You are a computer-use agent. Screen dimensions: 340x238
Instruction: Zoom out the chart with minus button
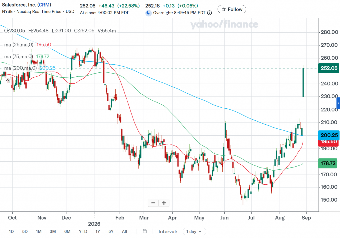pyautogui.click(x=153, y=203)
